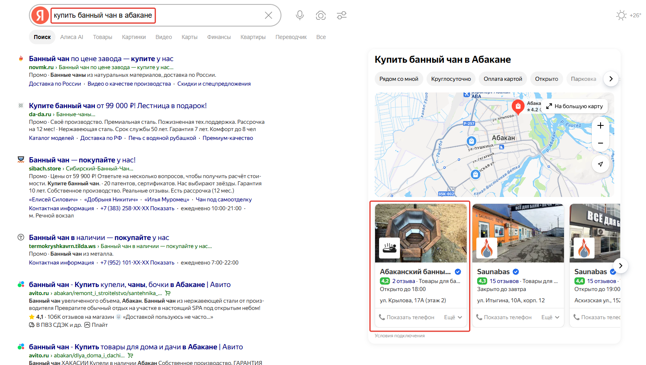Zoom in on the Abakan map
Image resolution: width=646 pixels, height=365 pixels.
coord(601,125)
